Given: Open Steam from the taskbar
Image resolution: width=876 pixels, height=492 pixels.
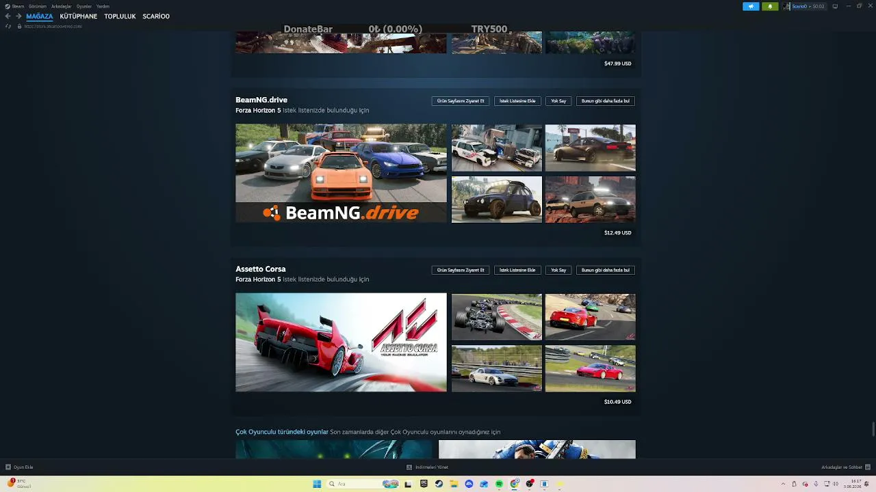Looking at the screenshot, I should [x=439, y=484].
